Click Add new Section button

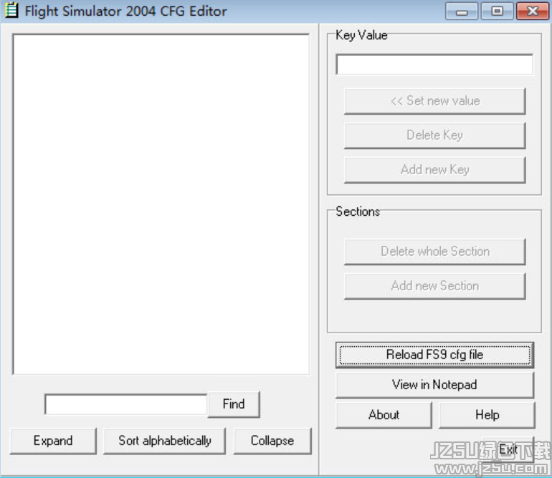coord(434,286)
